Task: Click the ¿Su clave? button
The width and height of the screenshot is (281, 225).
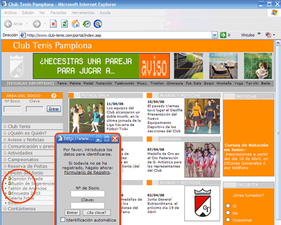Action: 97,213
